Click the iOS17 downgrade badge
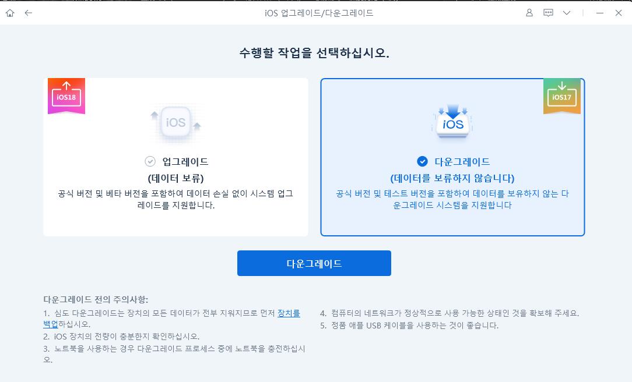632x382 pixels. click(562, 96)
